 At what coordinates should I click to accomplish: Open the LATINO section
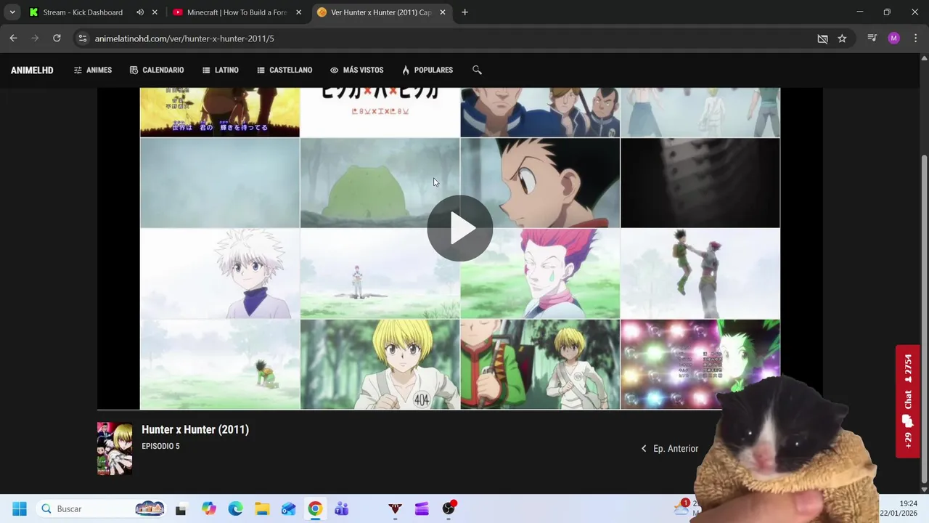pos(221,70)
